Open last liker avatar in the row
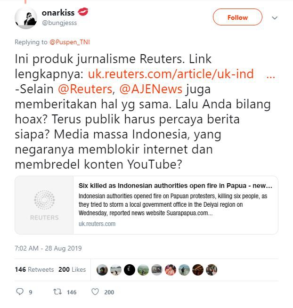The image size is (293, 308). 212,270
